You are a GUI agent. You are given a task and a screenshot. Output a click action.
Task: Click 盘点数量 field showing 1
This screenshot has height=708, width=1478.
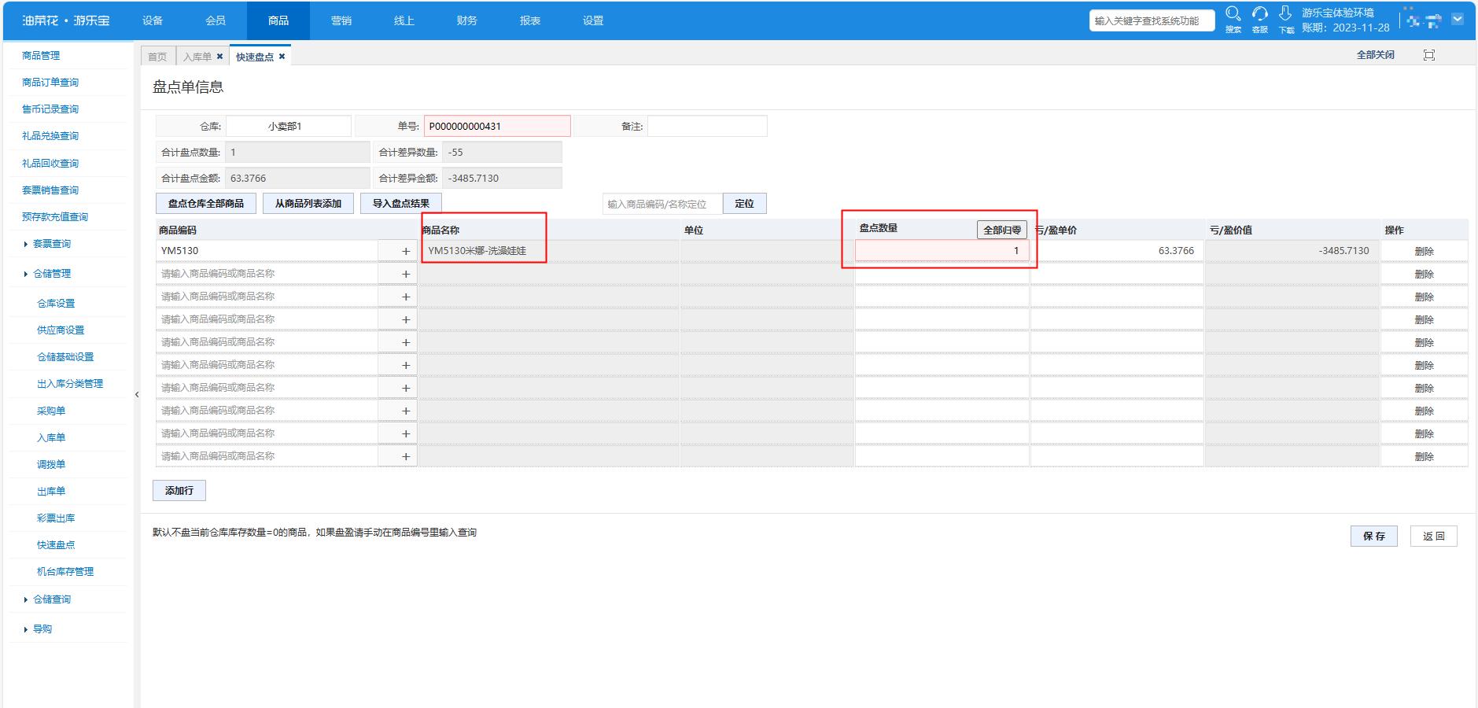pyautogui.click(x=942, y=251)
